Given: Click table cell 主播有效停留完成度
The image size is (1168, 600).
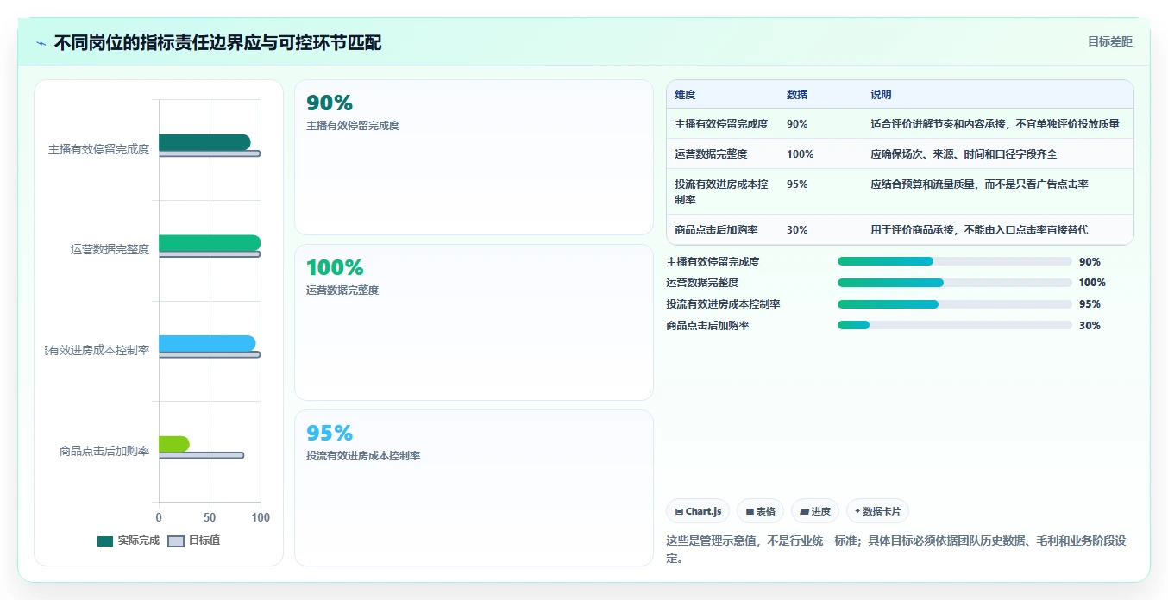Looking at the screenshot, I should 721,124.
